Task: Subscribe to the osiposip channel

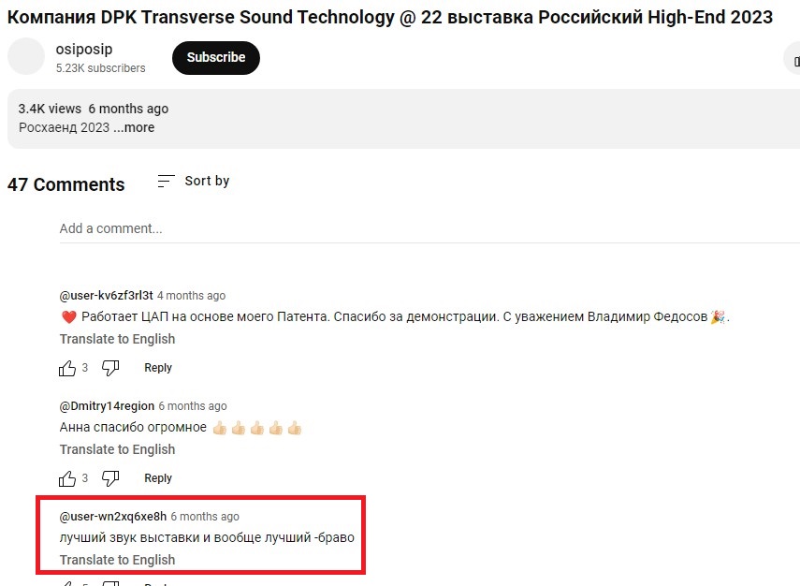Action: click(x=216, y=58)
